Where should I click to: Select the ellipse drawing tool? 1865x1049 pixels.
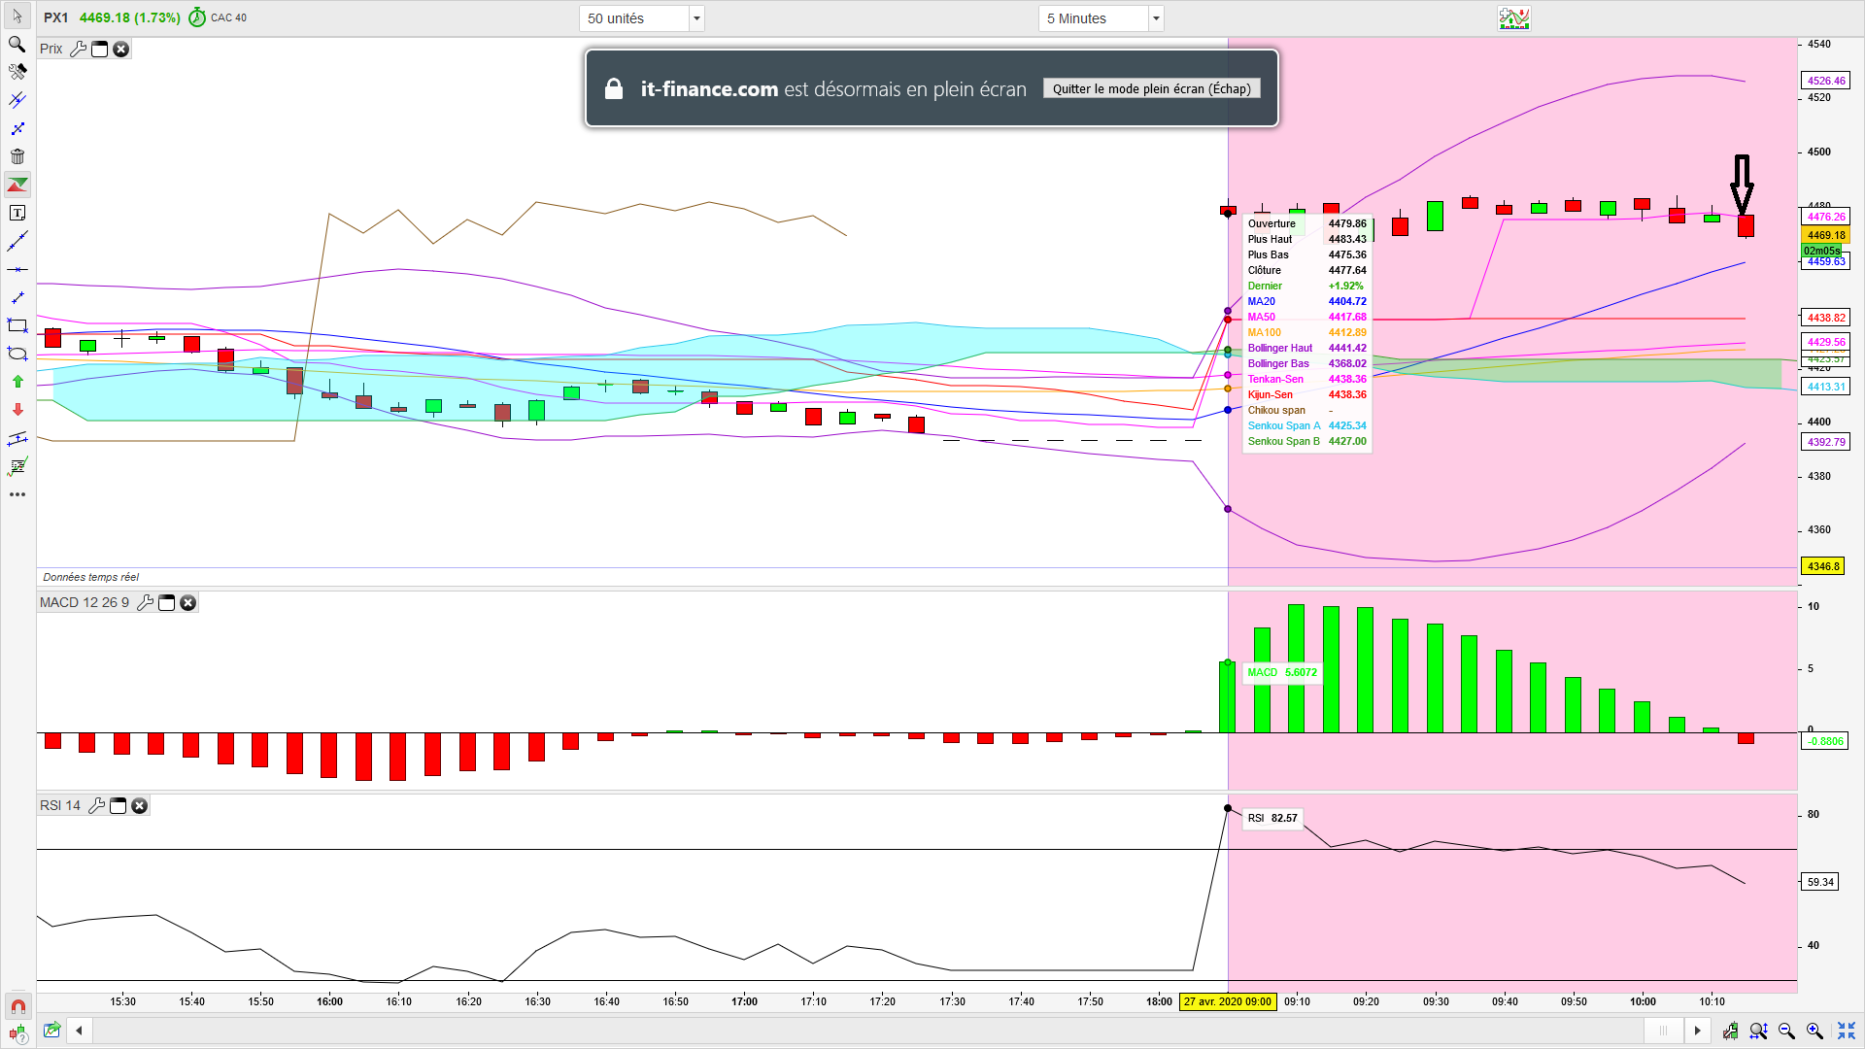pos(17,354)
